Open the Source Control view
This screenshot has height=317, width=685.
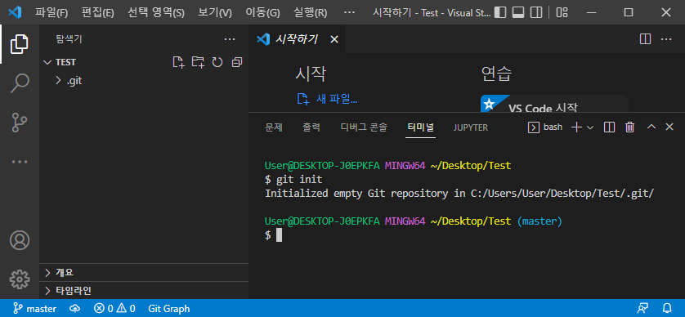click(20, 123)
